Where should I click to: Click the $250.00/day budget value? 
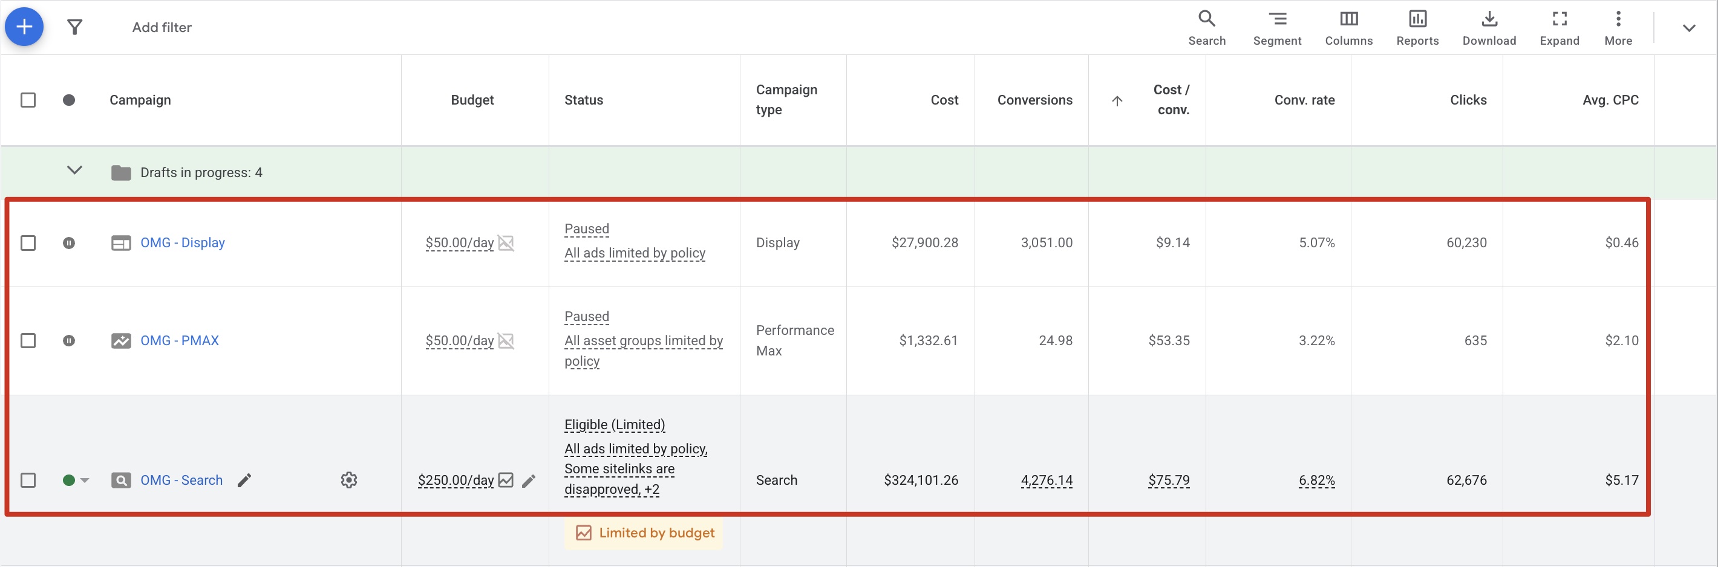(x=456, y=480)
